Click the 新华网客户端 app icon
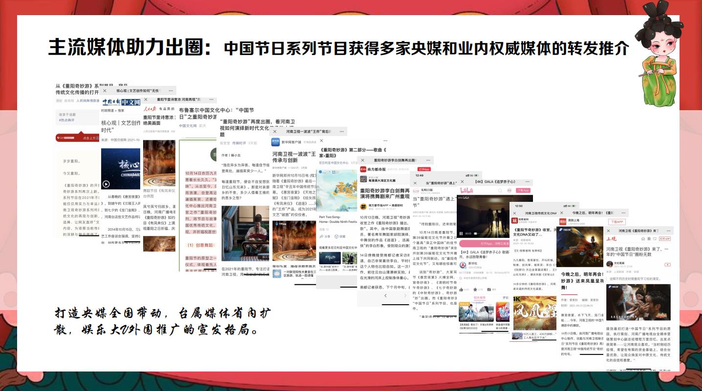The height and width of the screenshot is (391, 702). click(x=277, y=142)
